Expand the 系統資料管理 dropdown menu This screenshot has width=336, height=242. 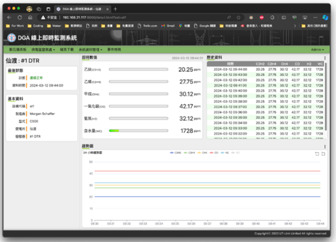(90, 50)
